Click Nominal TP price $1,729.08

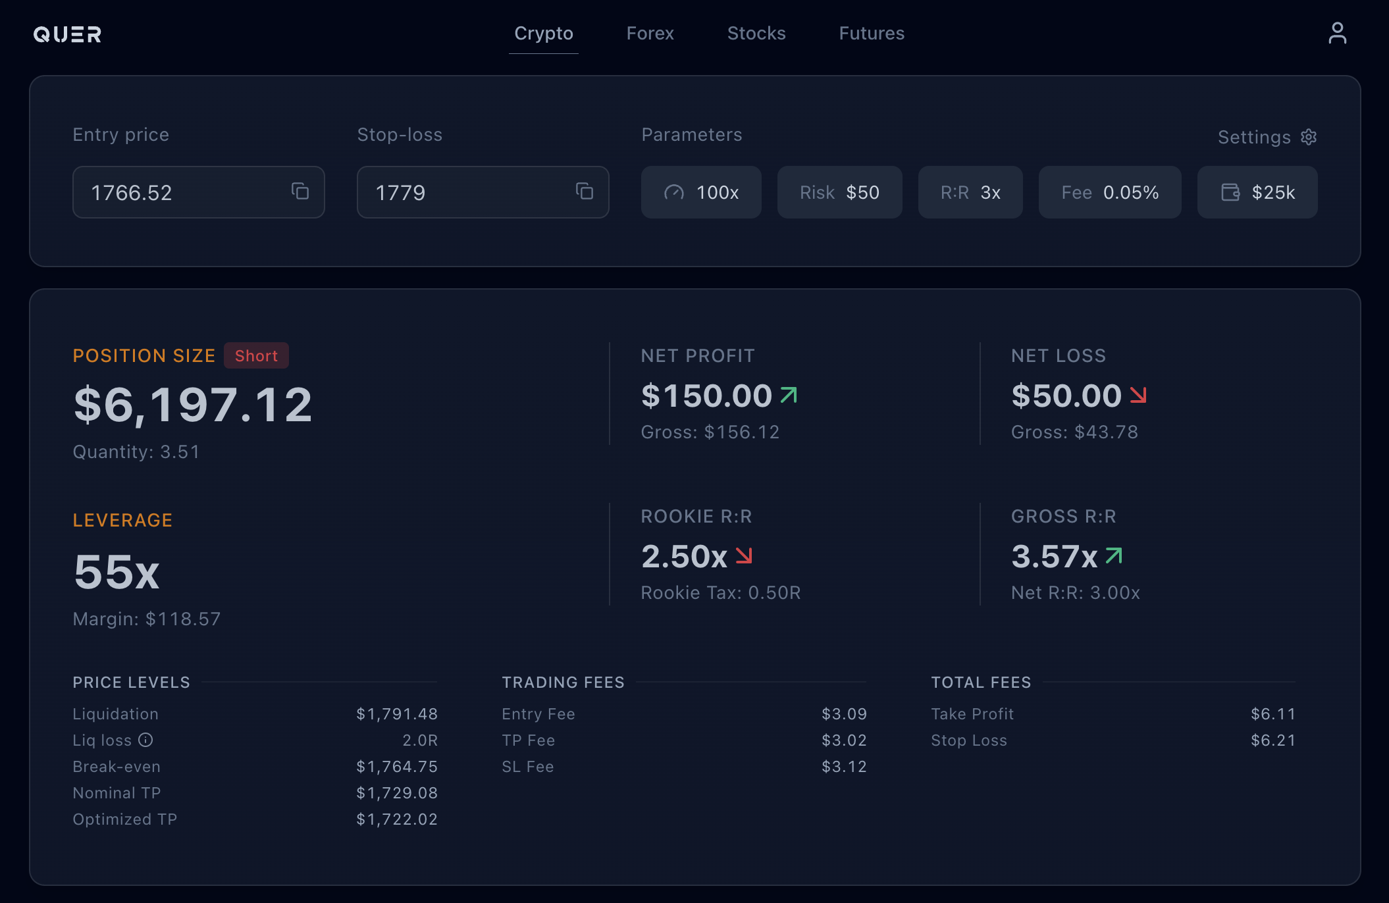pyautogui.click(x=397, y=792)
